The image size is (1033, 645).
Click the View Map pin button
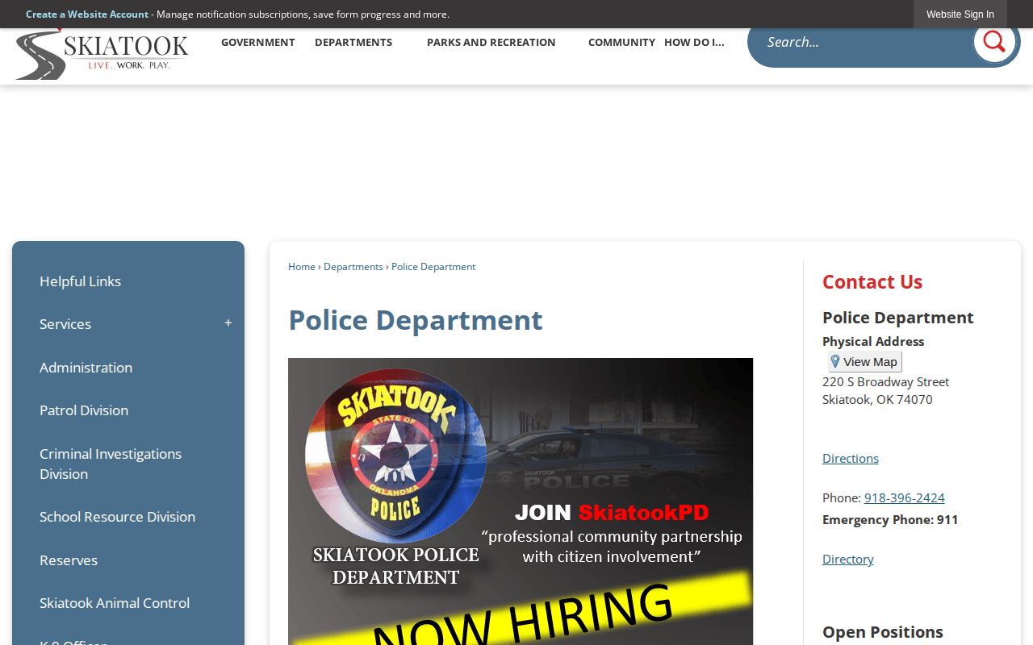(x=864, y=361)
